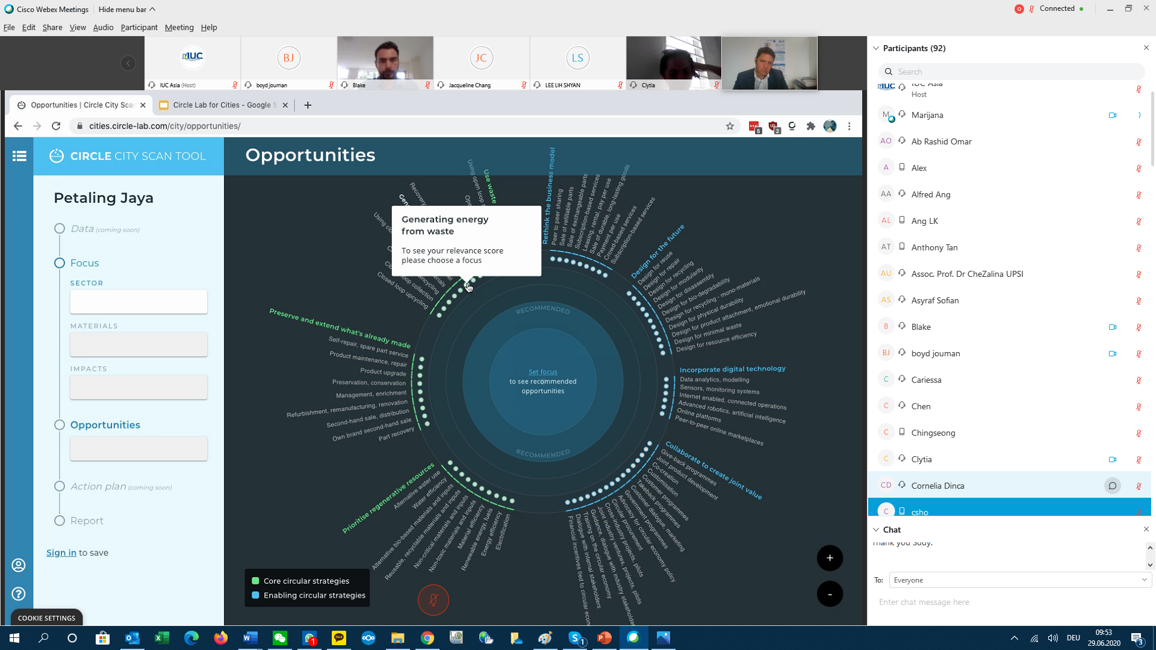The image size is (1156, 650).
Task: Click the green Core circular strategies swatch
Action: [x=255, y=581]
